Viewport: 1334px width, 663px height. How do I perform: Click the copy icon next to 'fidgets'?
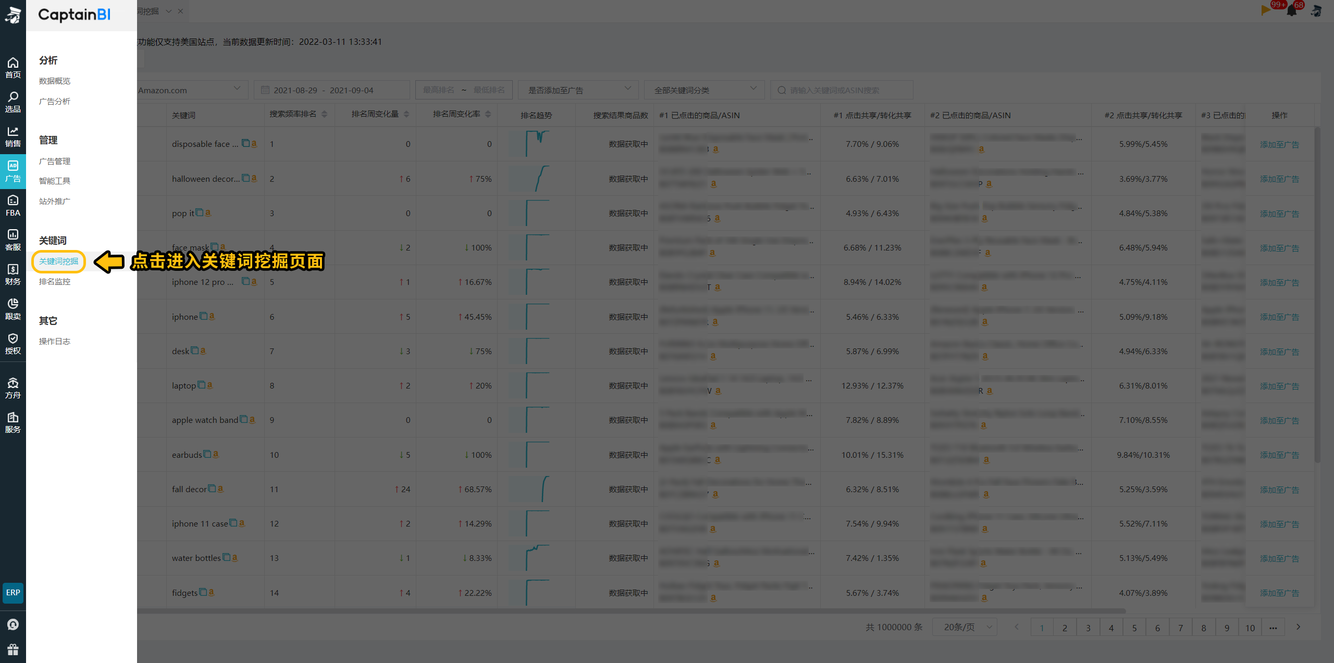click(203, 592)
